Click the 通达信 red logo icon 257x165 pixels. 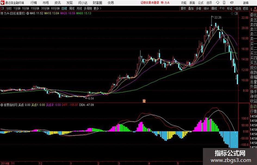pyautogui.click(x=2, y=3)
